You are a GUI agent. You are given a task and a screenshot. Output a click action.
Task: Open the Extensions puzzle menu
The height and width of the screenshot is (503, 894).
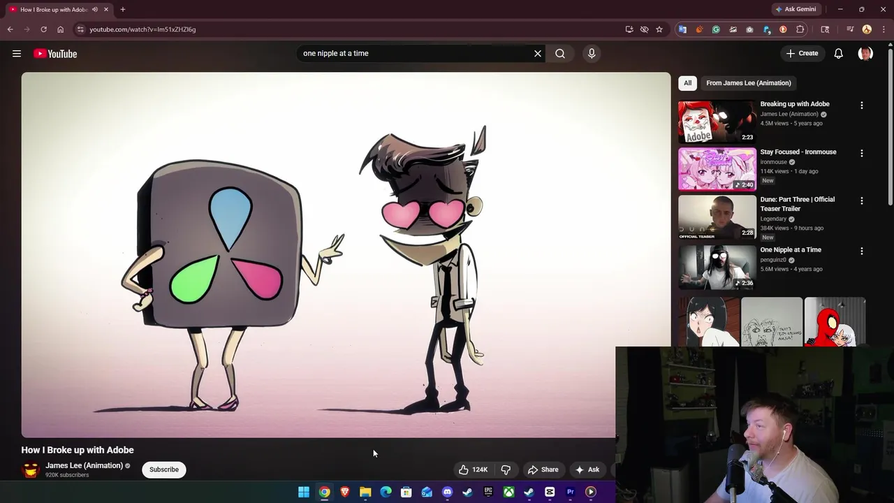click(800, 29)
